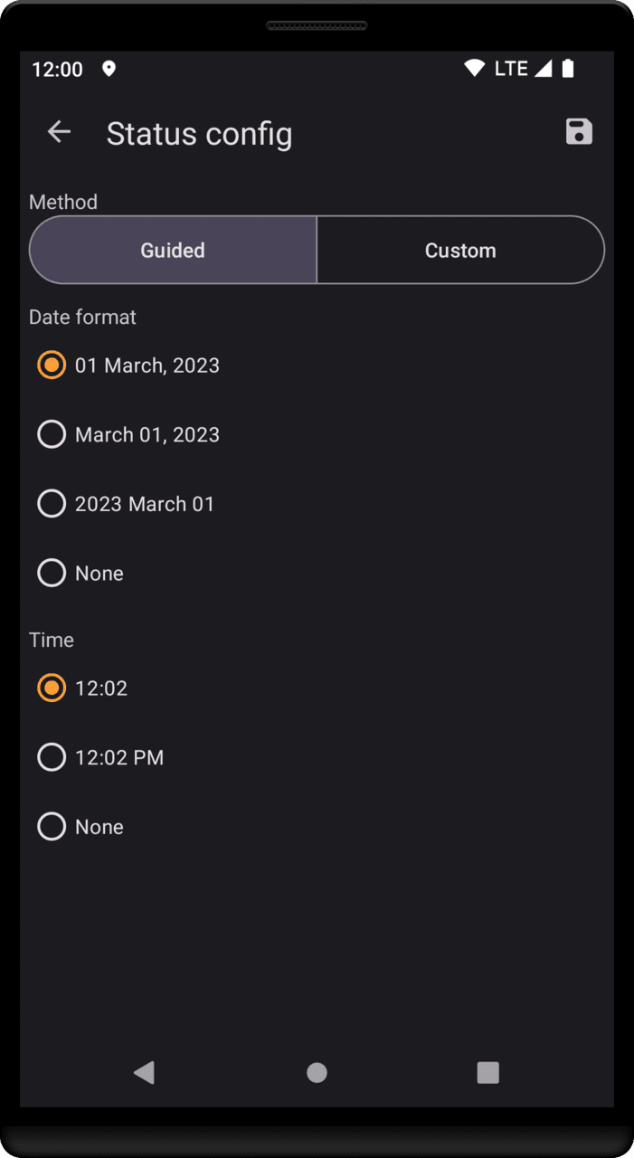Viewport: 634px width, 1158px height.
Task: Tap the battery icon in status bar
Action: [x=568, y=69]
